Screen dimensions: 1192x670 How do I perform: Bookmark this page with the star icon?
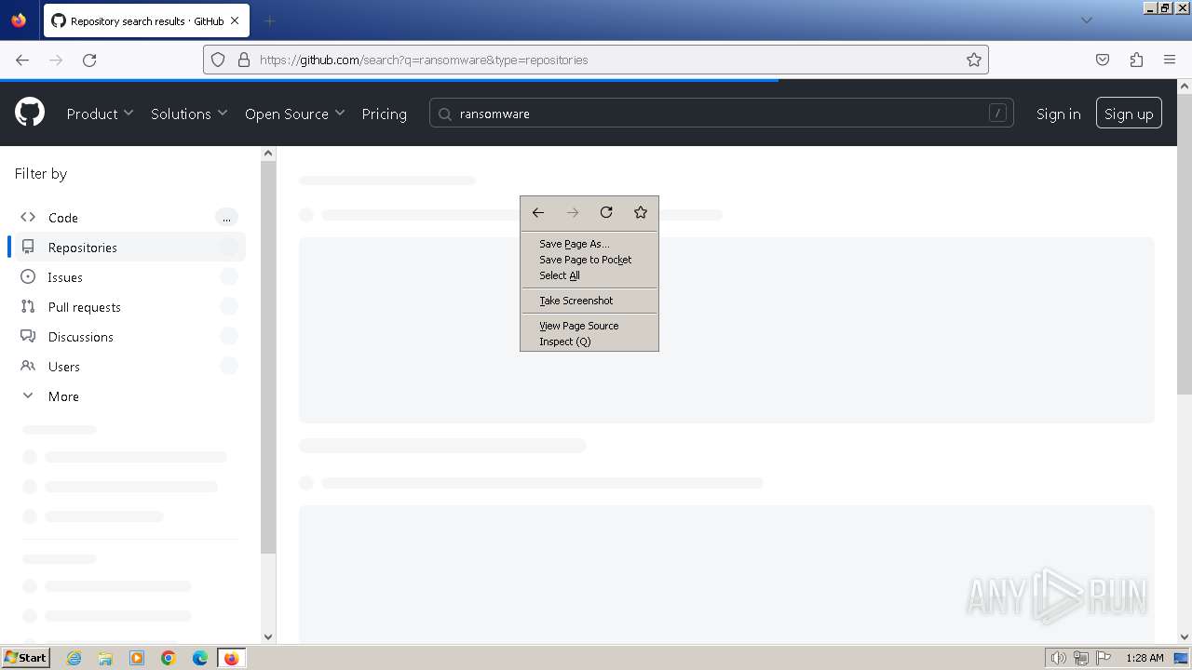click(x=974, y=60)
